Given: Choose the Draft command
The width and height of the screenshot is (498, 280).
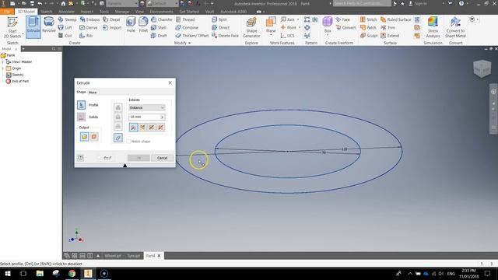Looking at the screenshot, I should click(x=159, y=36).
